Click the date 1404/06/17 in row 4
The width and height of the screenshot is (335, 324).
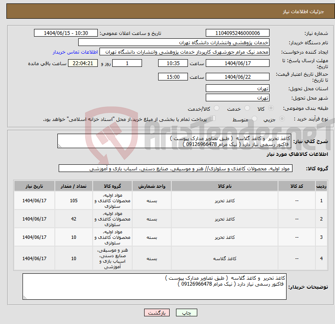pyautogui.click(x=34, y=258)
